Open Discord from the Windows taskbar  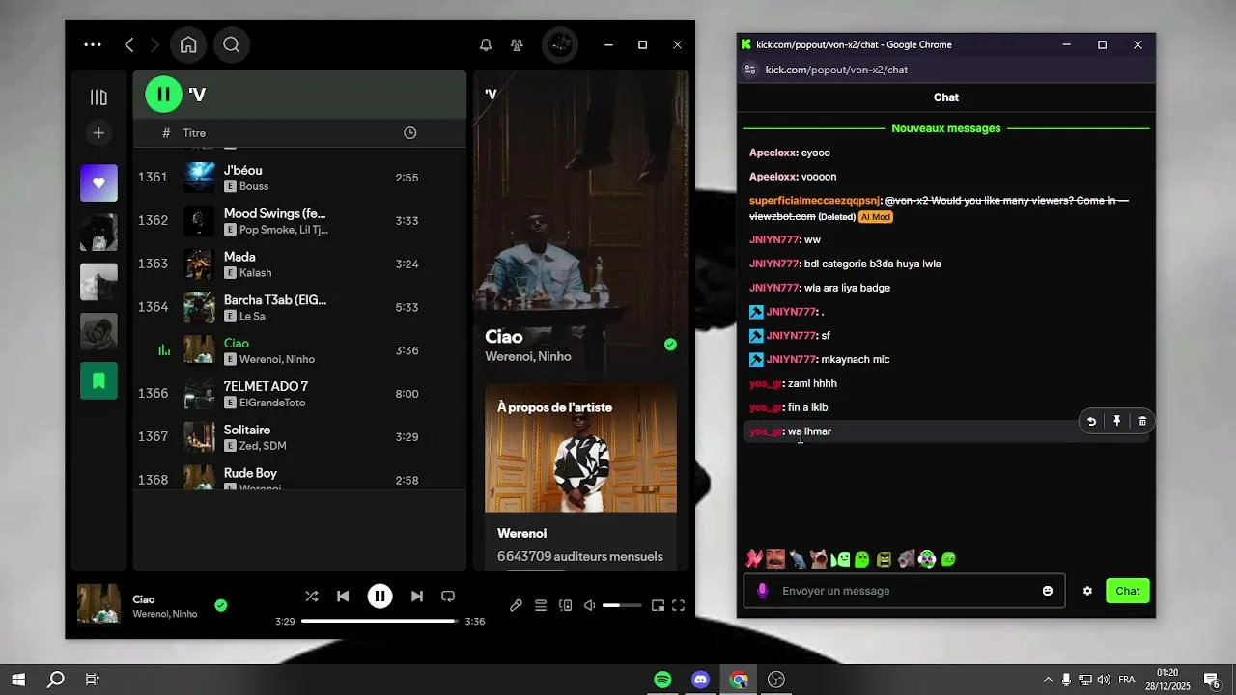click(700, 680)
